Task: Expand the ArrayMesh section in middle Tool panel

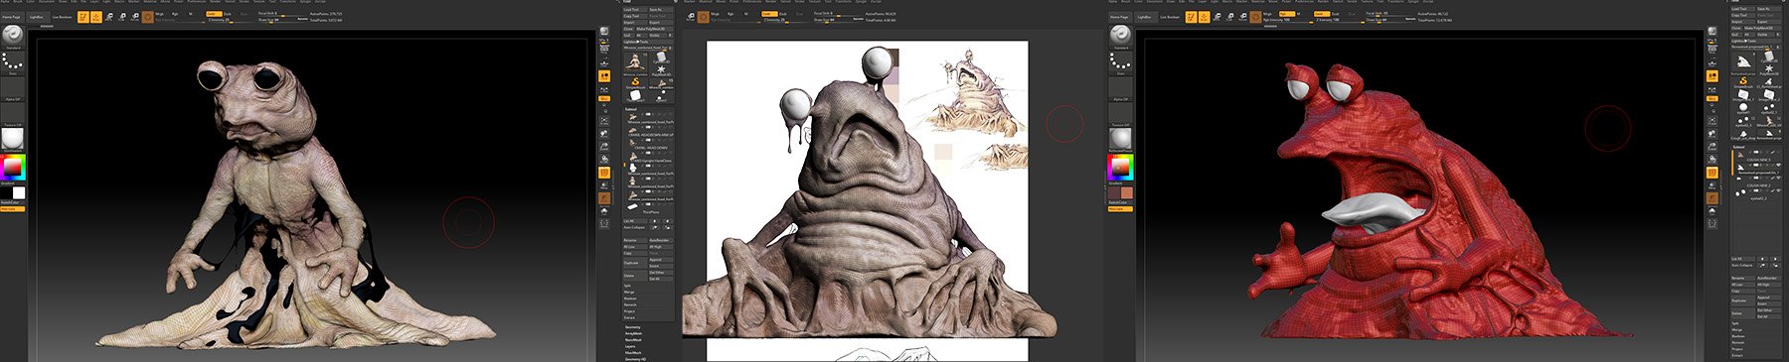Action: click(633, 333)
